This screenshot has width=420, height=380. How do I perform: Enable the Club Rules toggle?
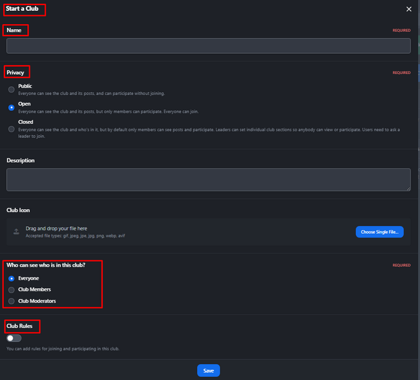pyautogui.click(x=14, y=338)
